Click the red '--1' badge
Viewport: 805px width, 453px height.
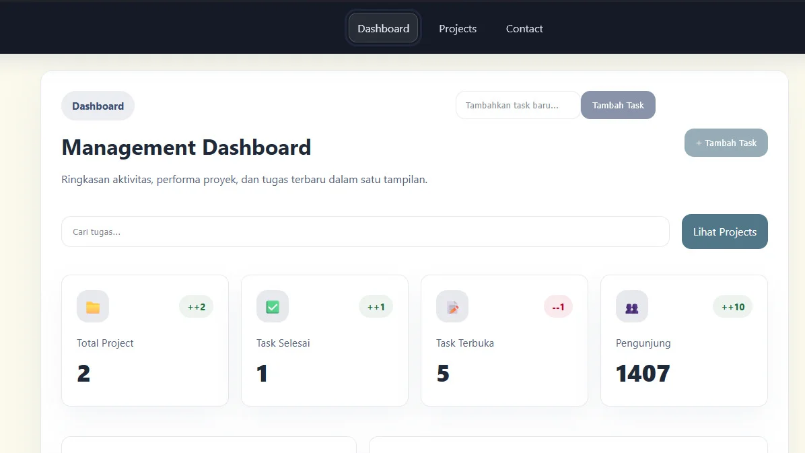(558, 307)
